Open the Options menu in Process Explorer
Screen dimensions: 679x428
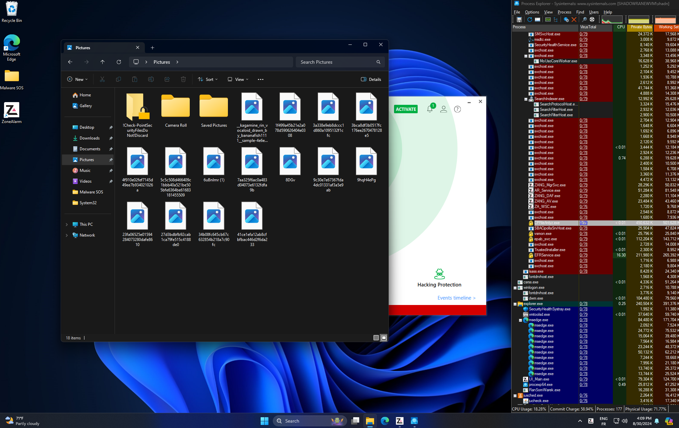(532, 12)
